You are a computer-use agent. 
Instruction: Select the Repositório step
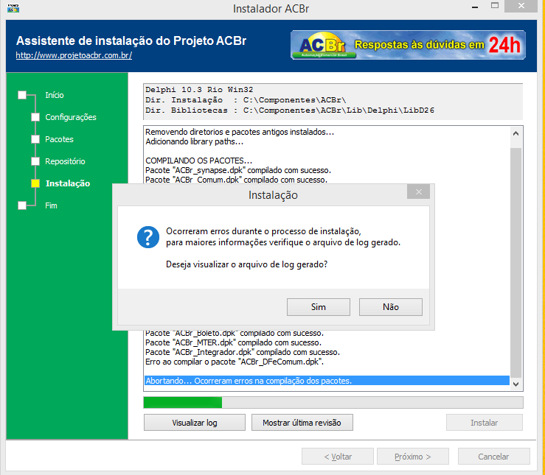(65, 161)
